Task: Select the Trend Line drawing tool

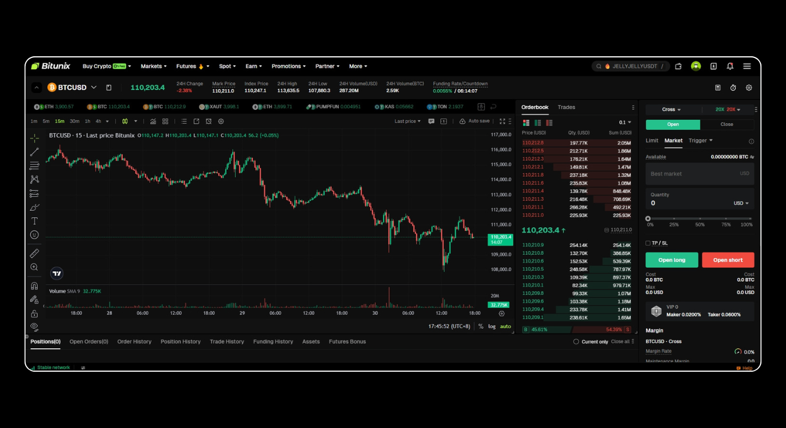Action: [34, 152]
